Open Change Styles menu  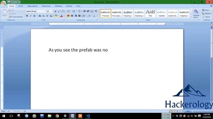[196, 14]
